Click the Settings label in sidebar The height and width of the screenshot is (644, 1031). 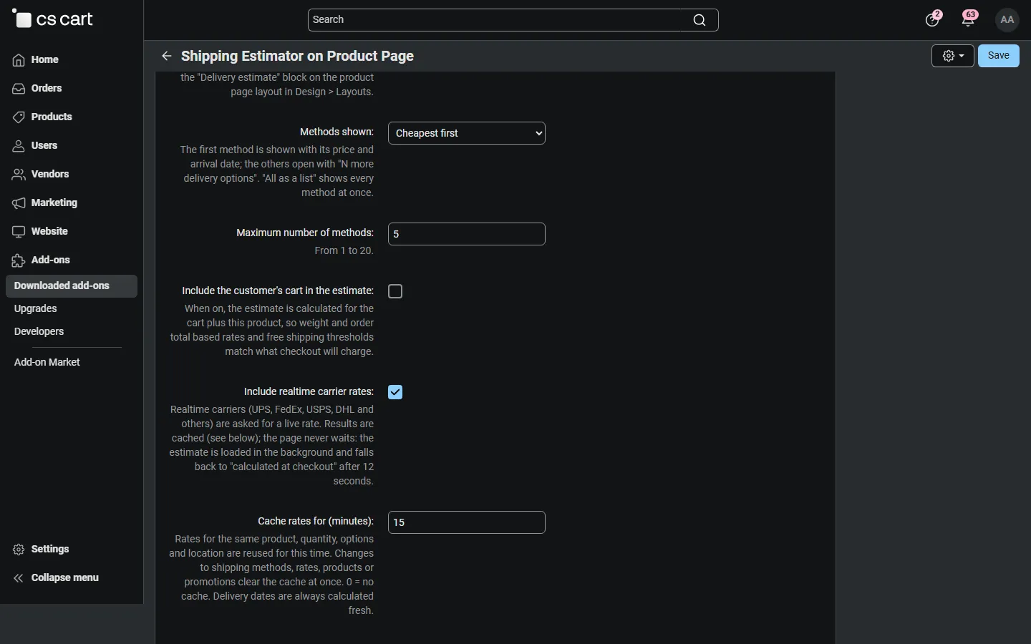50,550
